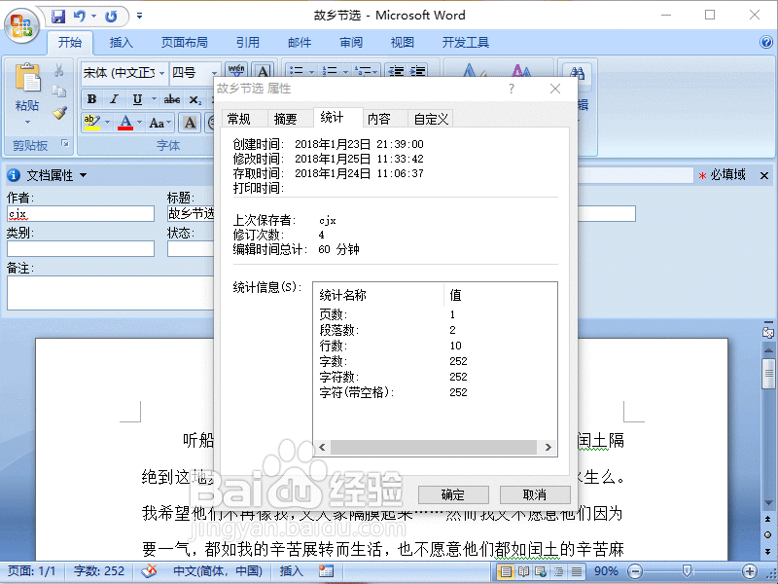Click the spelling check status icon
This screenshot has height=584, width=778.
pyautogui.click(x=149, y=571)
